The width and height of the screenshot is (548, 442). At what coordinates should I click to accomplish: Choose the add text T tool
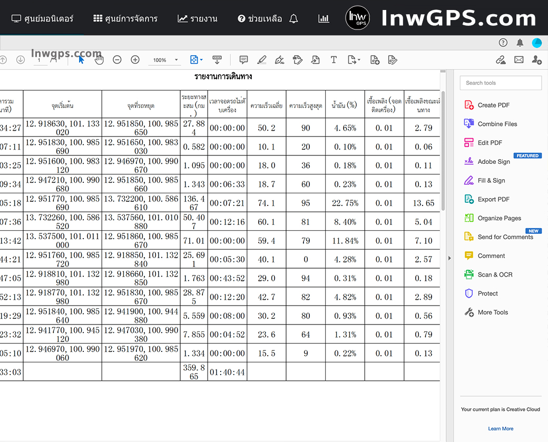pyautogui.click(x=334, y=60)
